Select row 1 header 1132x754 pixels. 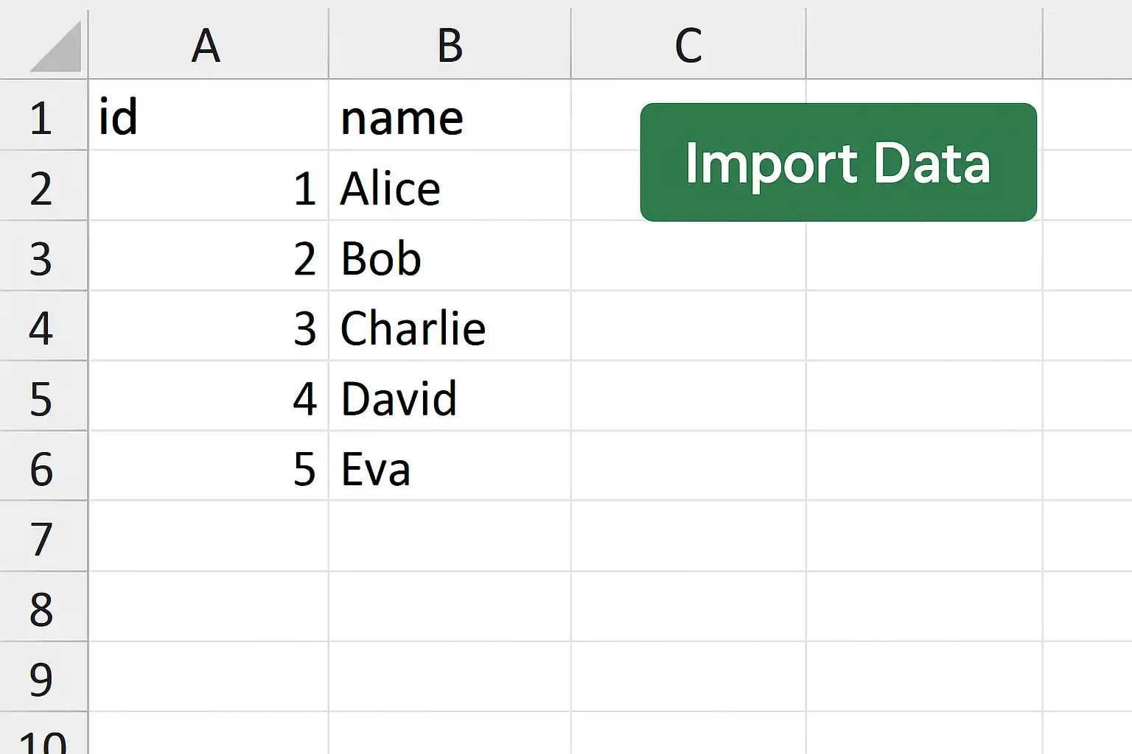pyautogui.click(x=43, y=115)
